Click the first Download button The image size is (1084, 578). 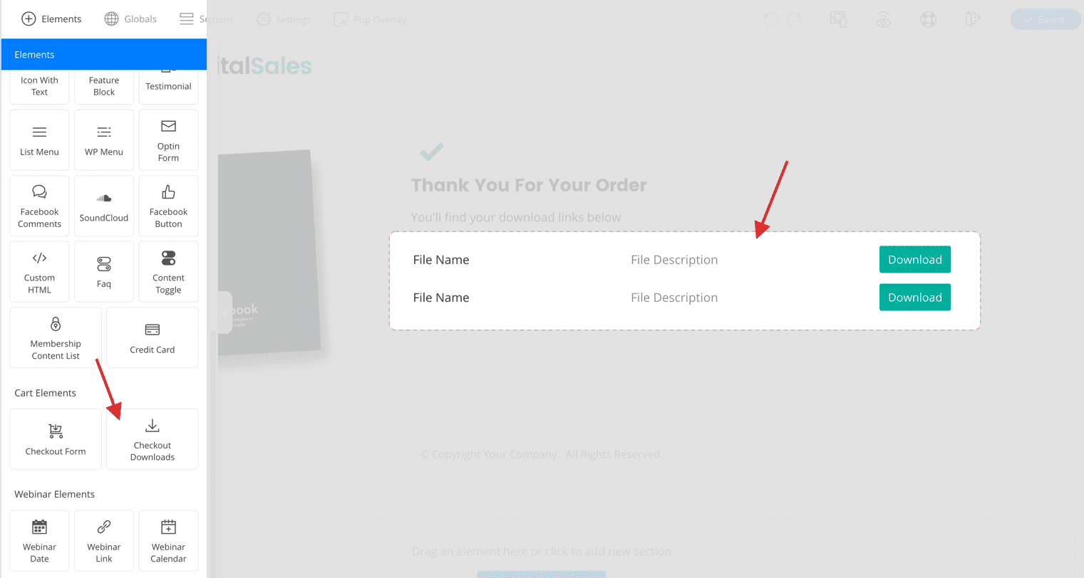(915, 260)
